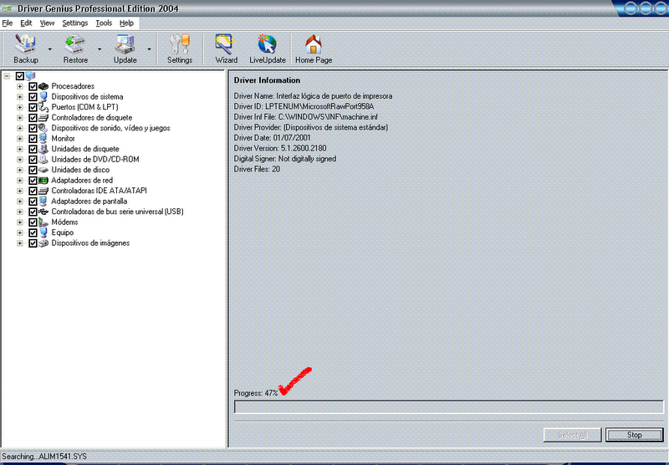Uncheck Dispositivos de imágenes checkbox
This screenshot has height=465, width=669.
pos(33,243)
